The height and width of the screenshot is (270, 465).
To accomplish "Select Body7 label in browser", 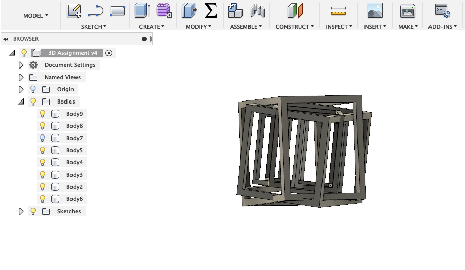I will [75, 138].
